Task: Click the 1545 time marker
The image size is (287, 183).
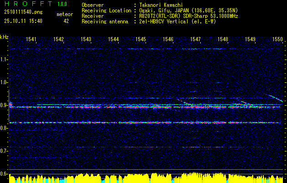Action: [x=141, y=39]
